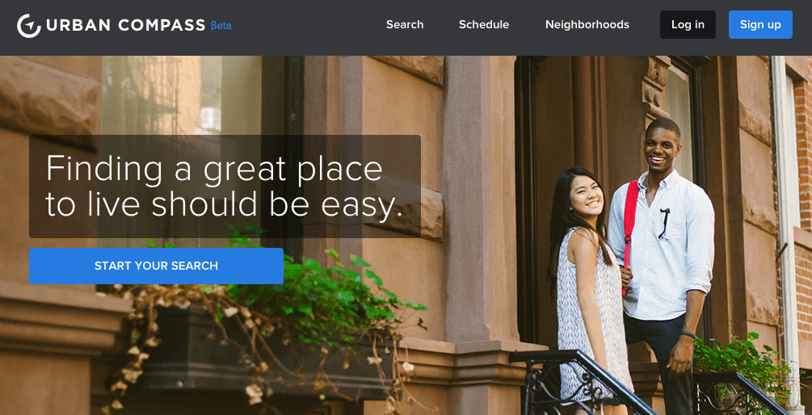Click the black iron stair railing

(580, 383)
